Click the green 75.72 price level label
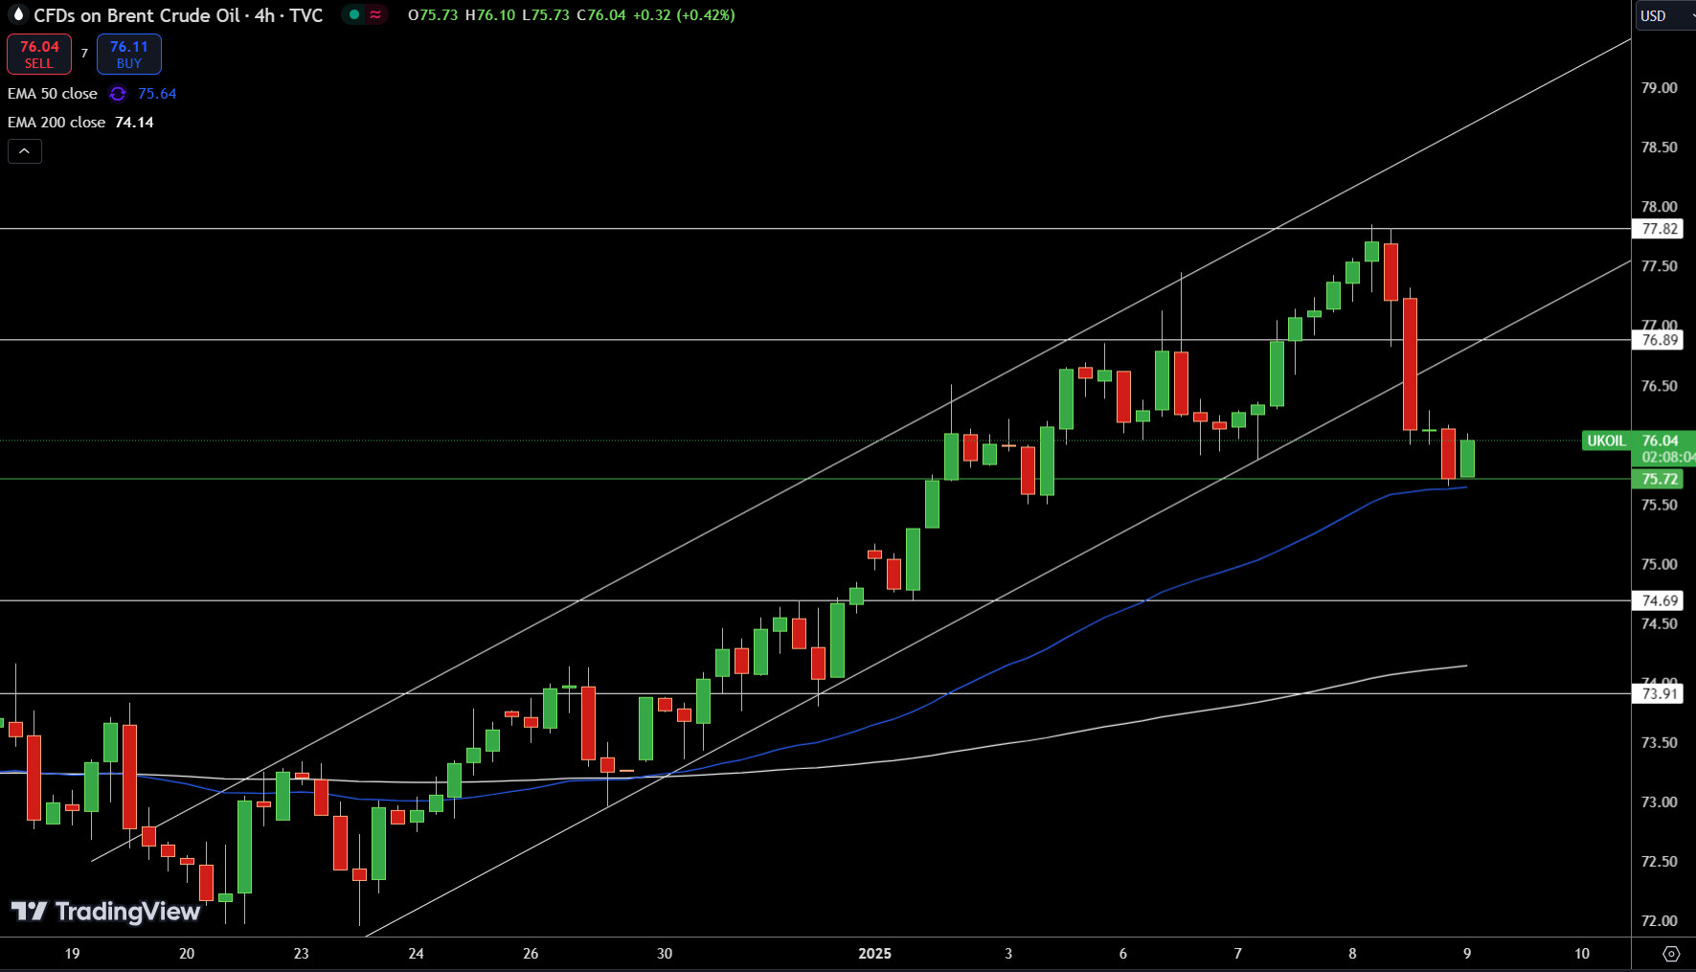Image resolution: width=1696 pixels, height=972 pixels. tap(1660, 479)
